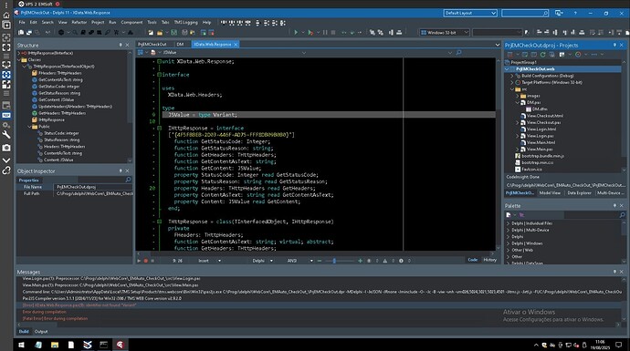Switch to PrjEMCheckOut editor tab

152,44
